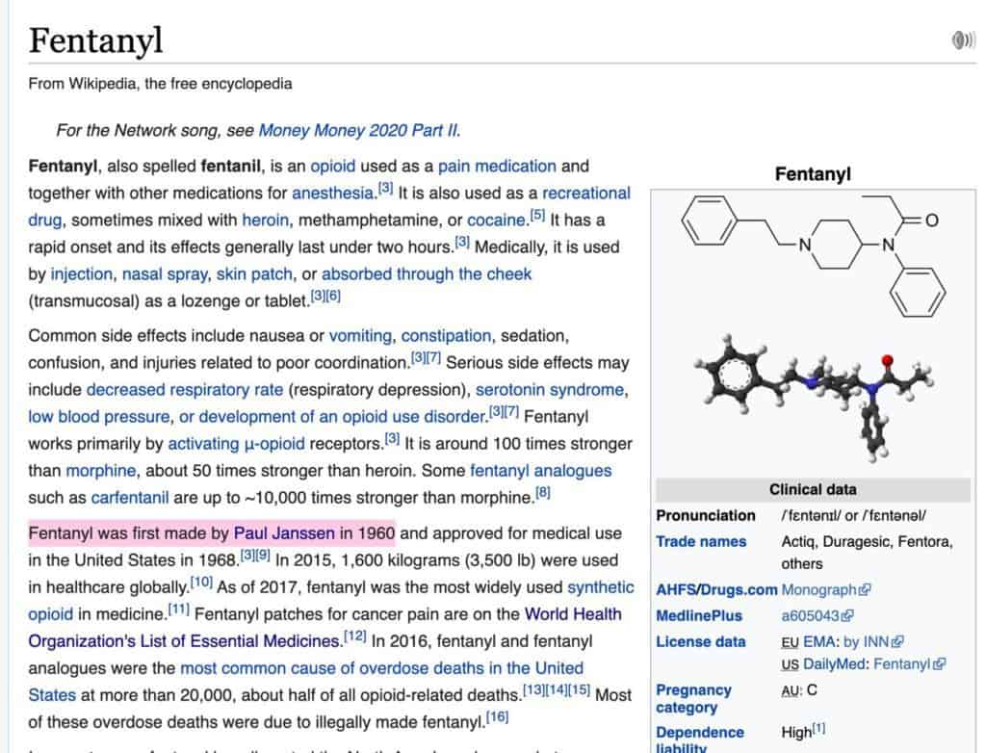Jump to citation [16] reference
This screenshot has height=753, width=986.
click(497, 717)
